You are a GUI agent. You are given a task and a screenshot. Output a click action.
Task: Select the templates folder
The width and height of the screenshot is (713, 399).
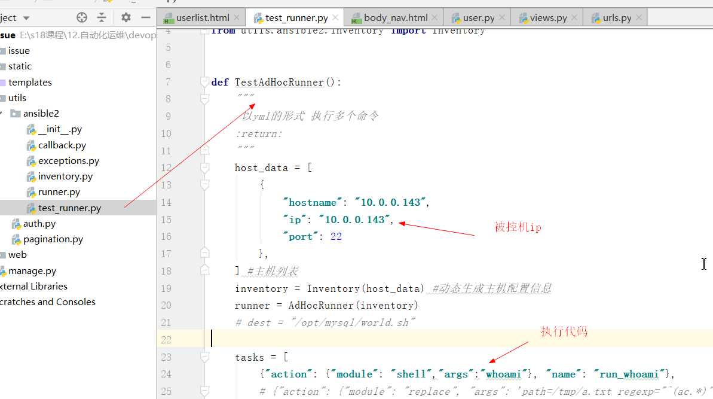pos(30,83)
